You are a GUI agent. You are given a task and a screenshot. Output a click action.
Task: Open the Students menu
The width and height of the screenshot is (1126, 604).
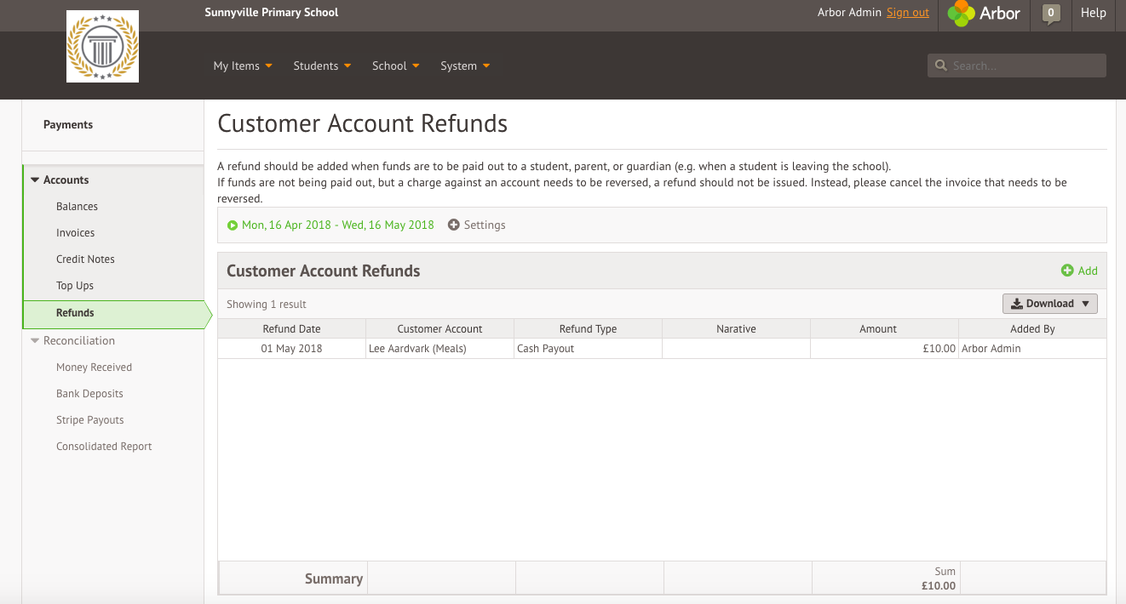click(x=322, y=66)
